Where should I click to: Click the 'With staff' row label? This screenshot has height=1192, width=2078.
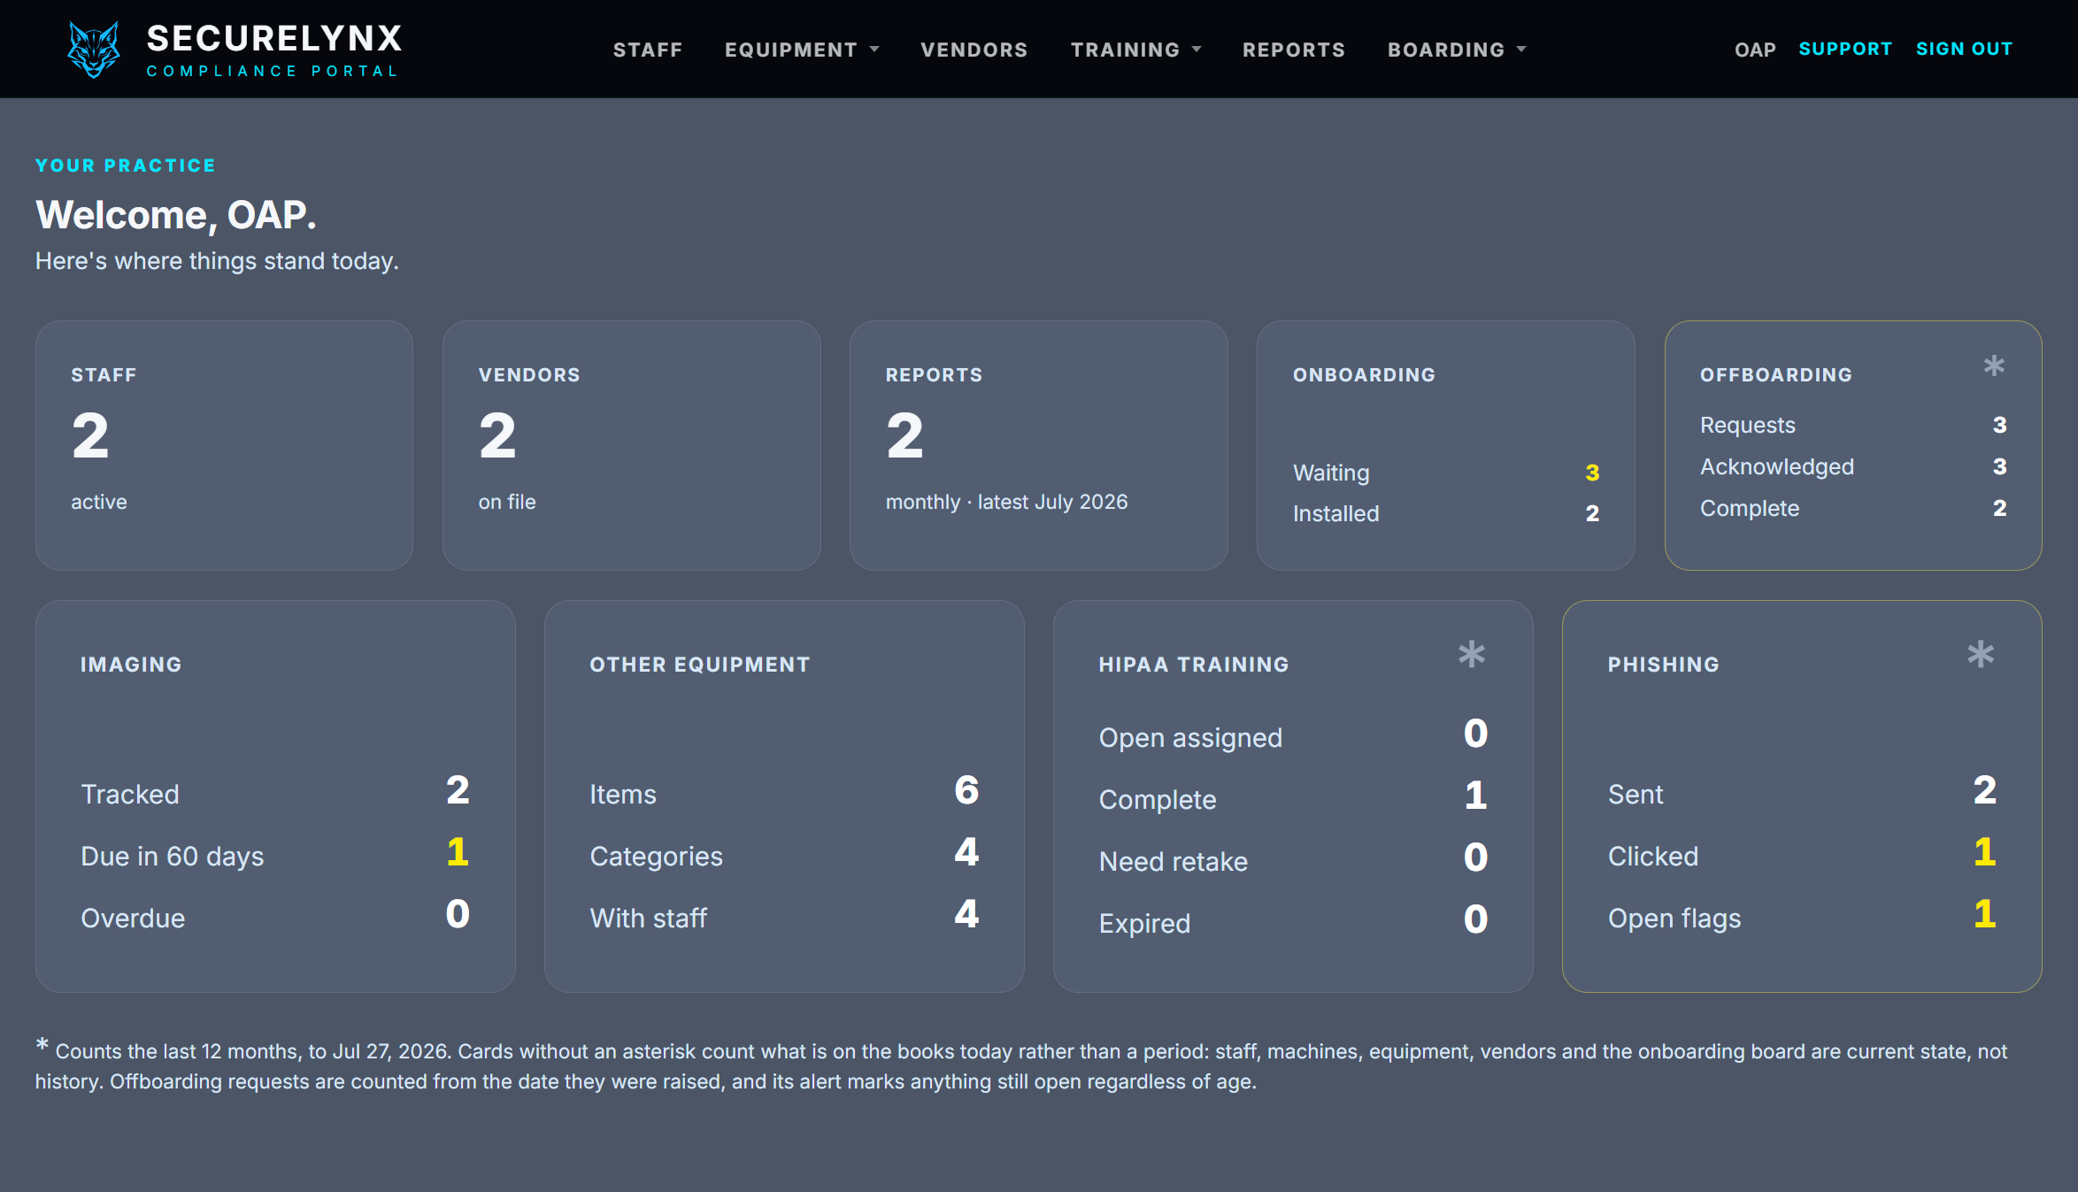click(x=648, y=918)
